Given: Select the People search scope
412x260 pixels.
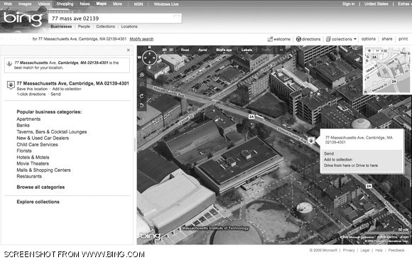Looking at the screenshot, I should pos(84,26).
